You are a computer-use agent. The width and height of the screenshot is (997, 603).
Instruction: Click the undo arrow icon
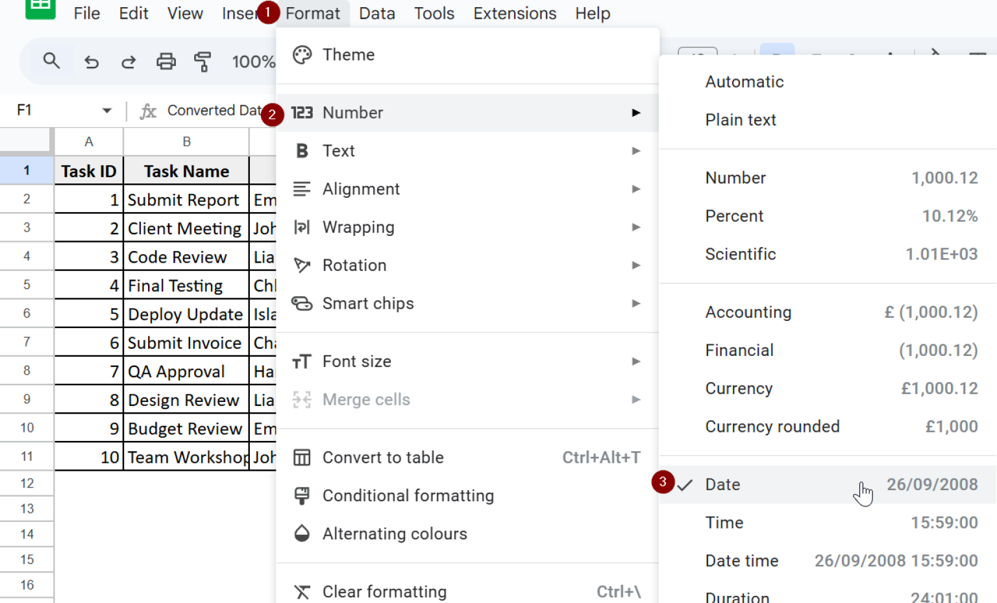pos(92,62)
